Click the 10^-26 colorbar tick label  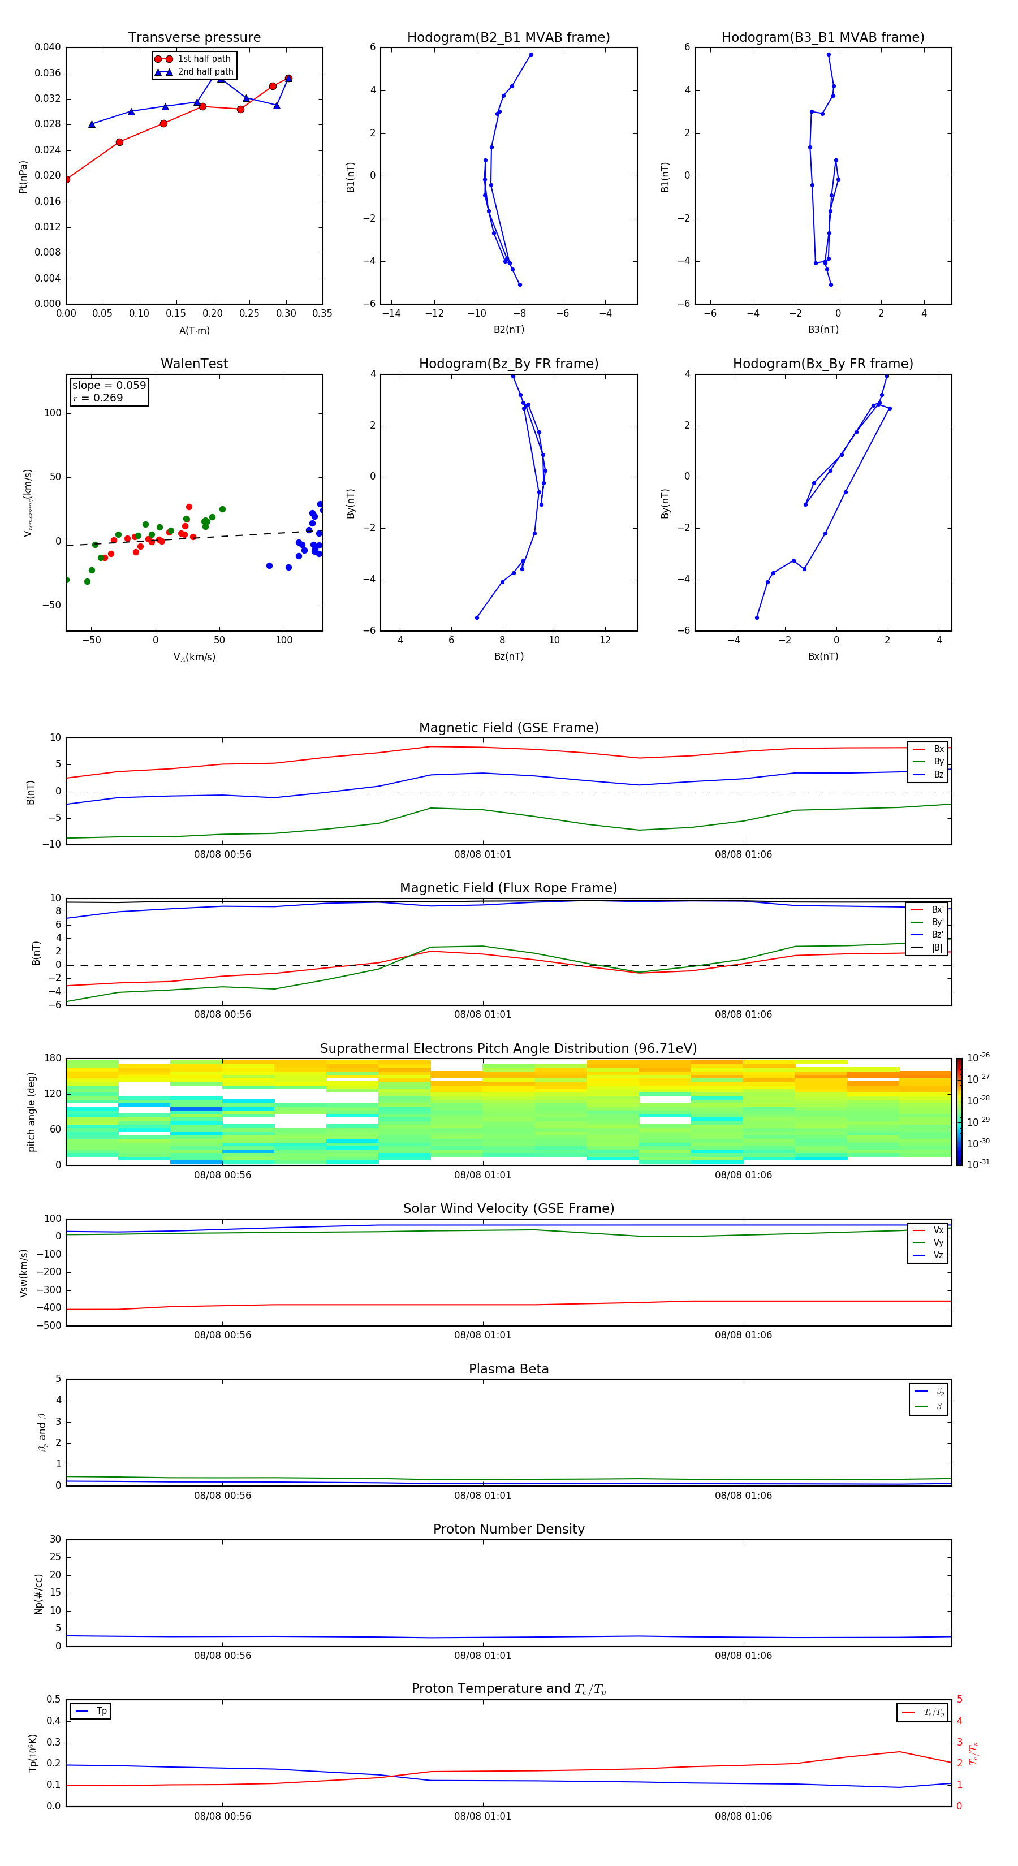point(978,1057)
